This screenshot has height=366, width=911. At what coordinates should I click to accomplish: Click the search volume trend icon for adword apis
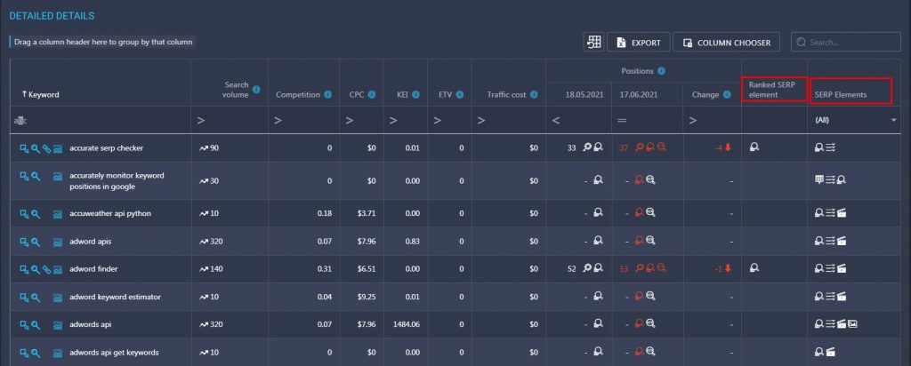click(x=204, y=242)
